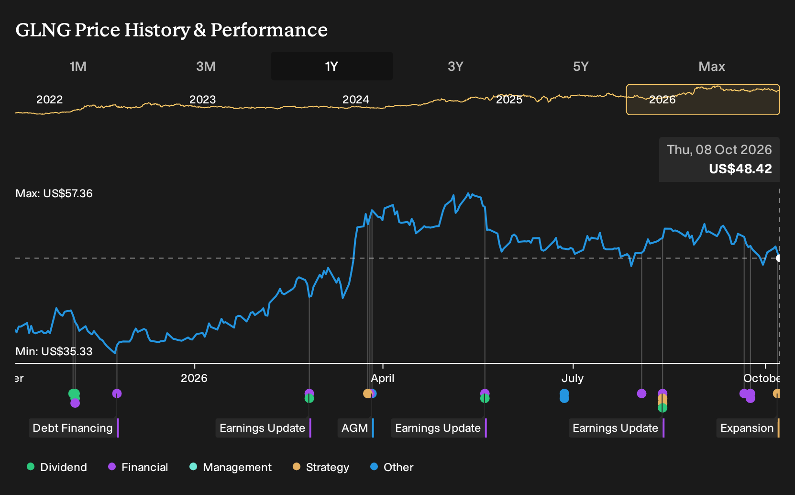
Task: Switch to the 5Y time range
Action: click(x=581, y=66)
